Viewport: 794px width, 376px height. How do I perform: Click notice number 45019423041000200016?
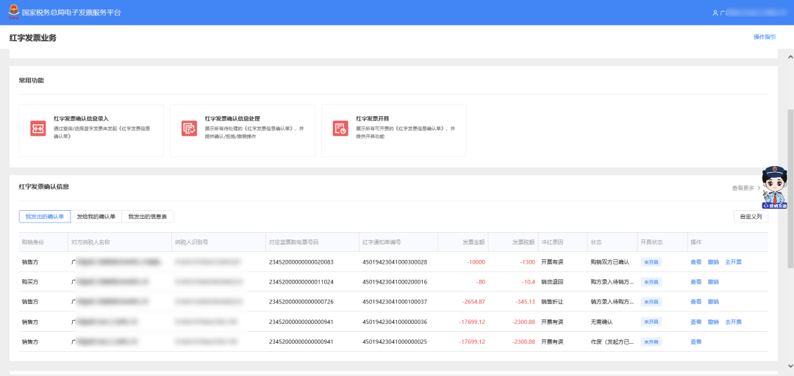(x=395, y=282)
